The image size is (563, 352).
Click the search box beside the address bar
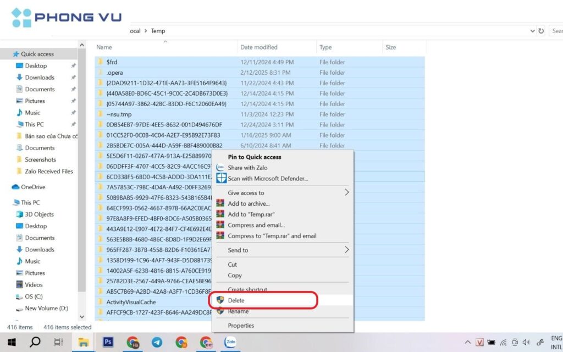[556, 31]
